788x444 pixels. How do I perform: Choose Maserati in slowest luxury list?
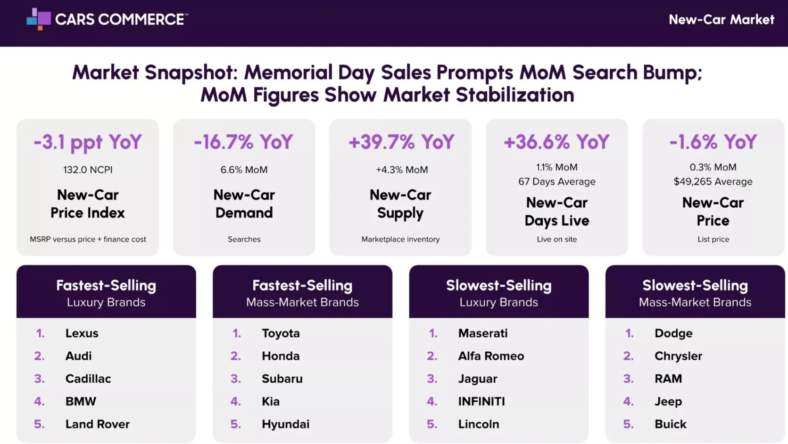coord(483,333)
